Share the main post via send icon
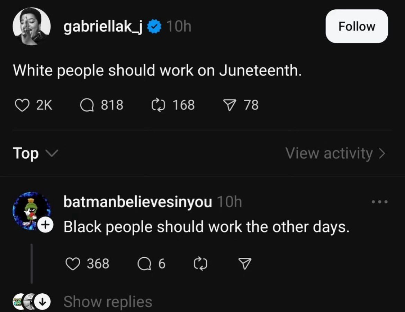Screen dimensions: 405x312 pyautogui.click(x=230, y=105)
